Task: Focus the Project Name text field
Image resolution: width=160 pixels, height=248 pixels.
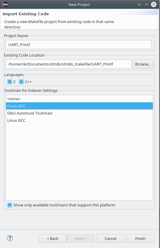Action: [x=79, y=45]
